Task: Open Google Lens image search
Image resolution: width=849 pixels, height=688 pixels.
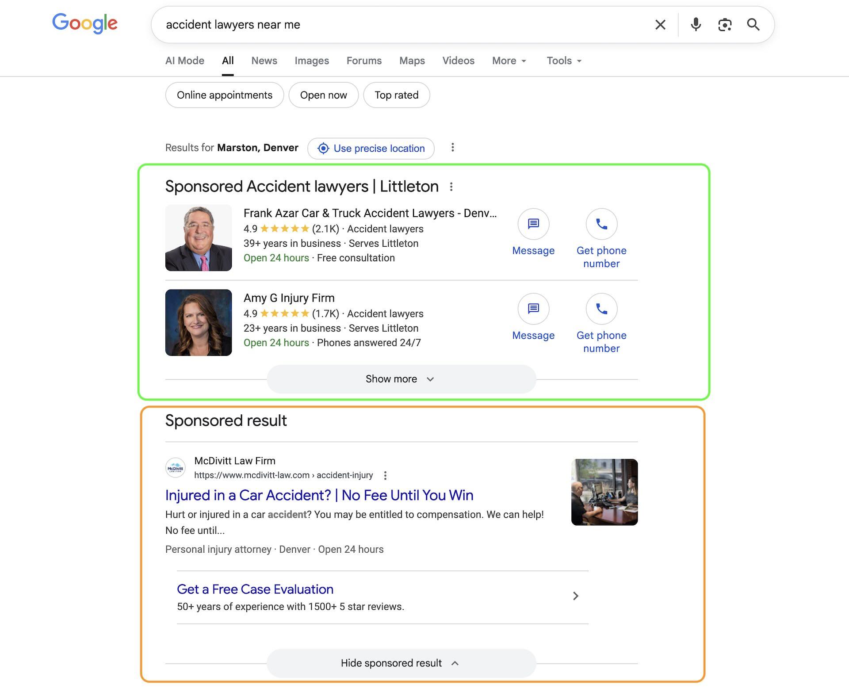Action: pos(724,24)
